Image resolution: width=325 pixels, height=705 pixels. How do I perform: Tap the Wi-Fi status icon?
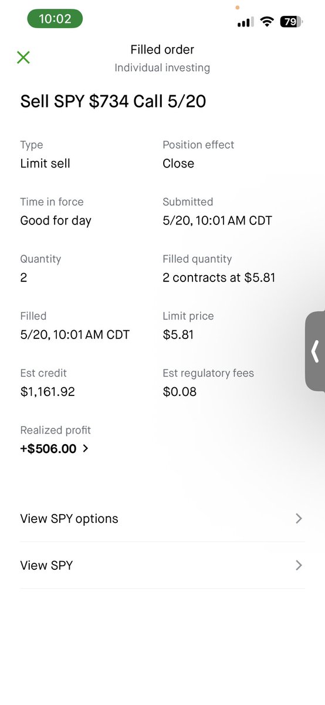coord(268,22)
